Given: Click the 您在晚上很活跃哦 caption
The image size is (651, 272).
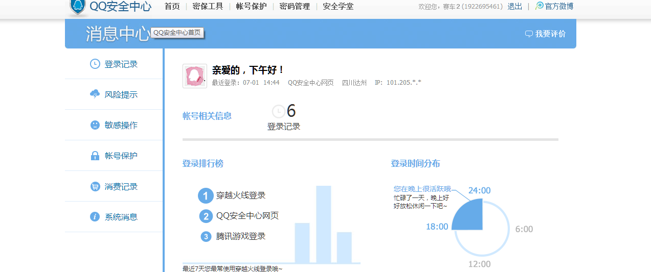Looking at the screenshot, I should tap(422, 189).
